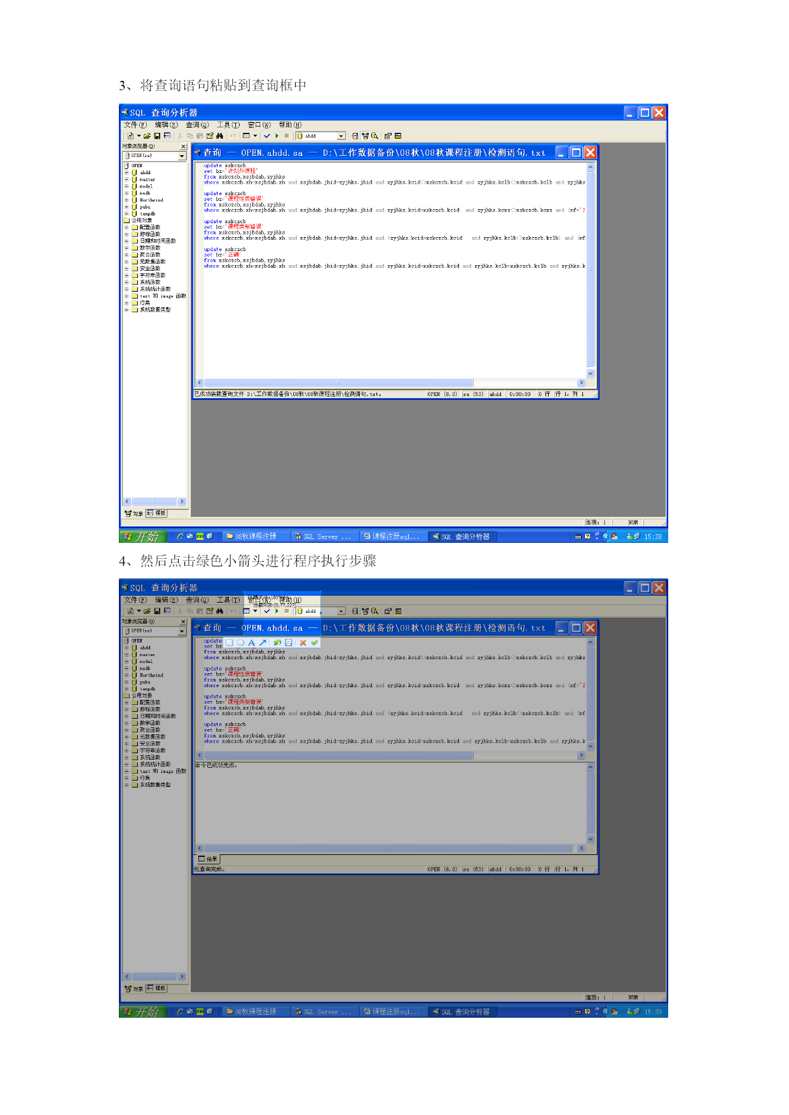Expand Northwind database node in step 3 tree
The image size is (789, 1115).
tap(127, 200)
